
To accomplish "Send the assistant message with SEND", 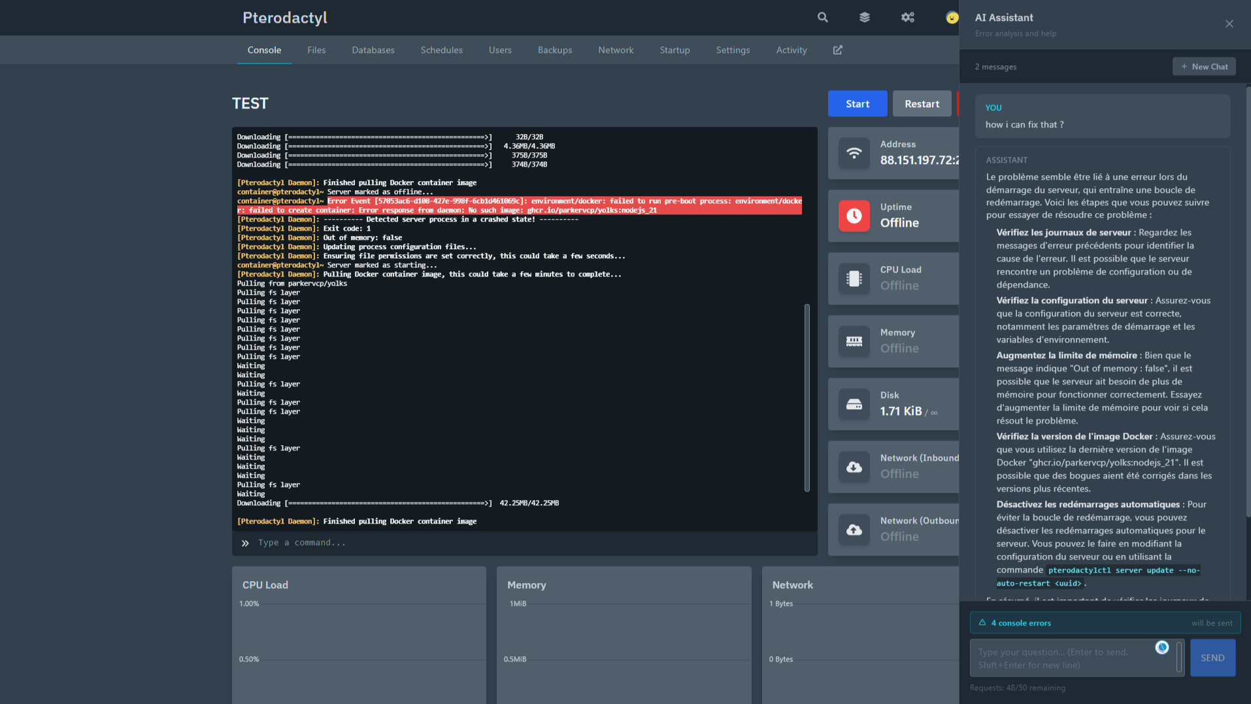I will click(1212, 658).
